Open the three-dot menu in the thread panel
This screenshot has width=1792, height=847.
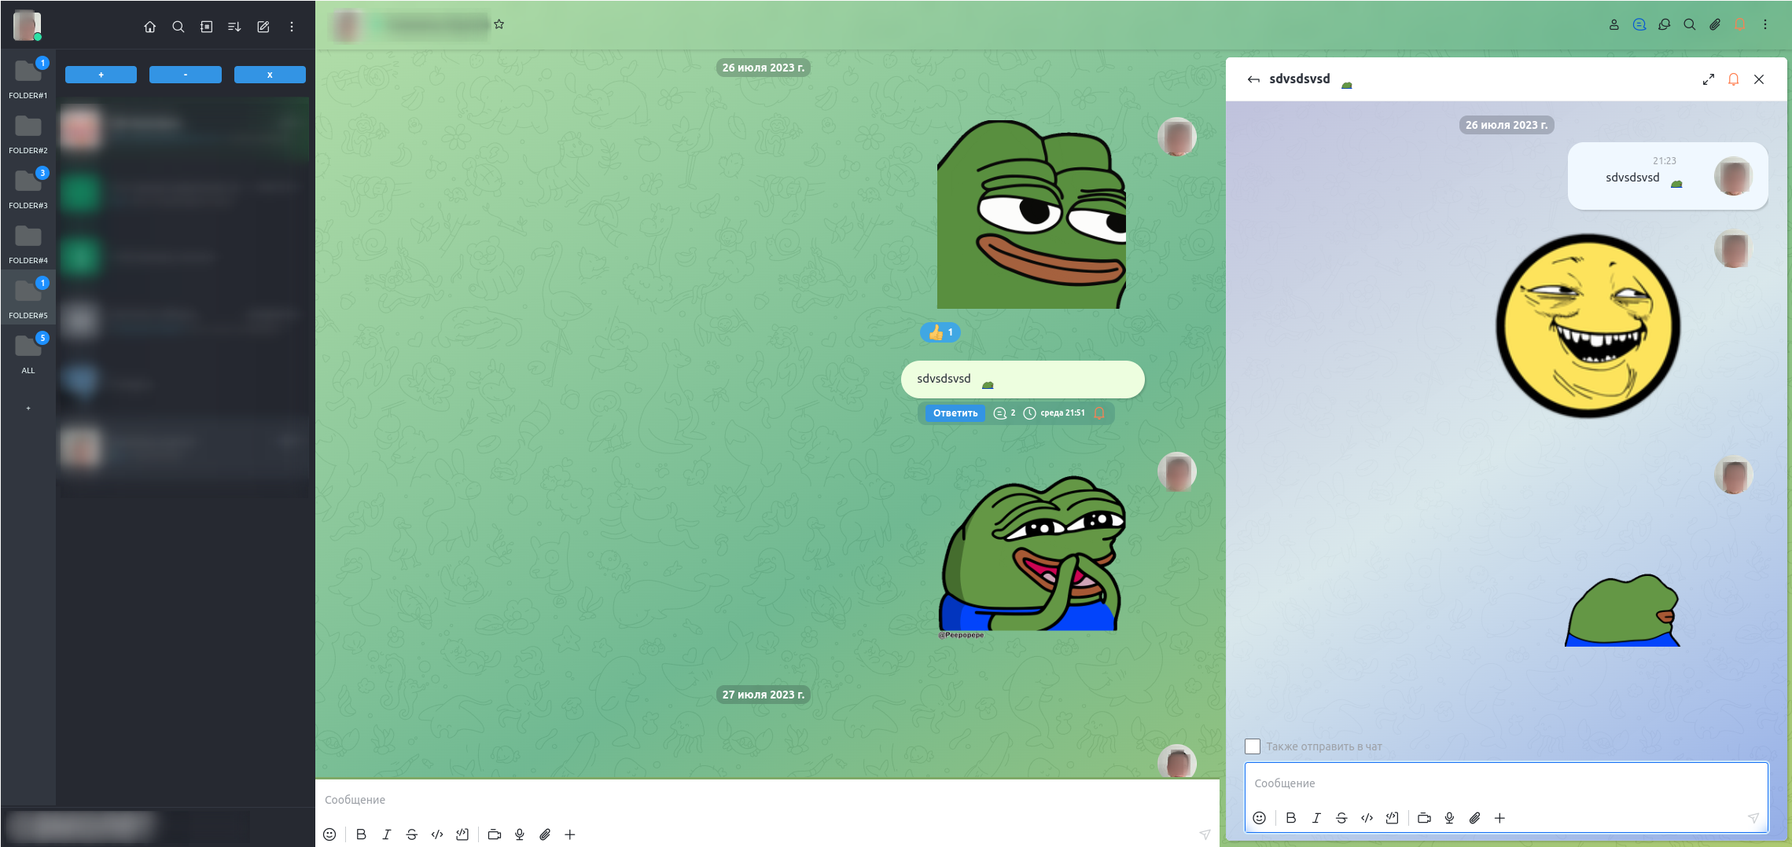[x=1765, y=24]
